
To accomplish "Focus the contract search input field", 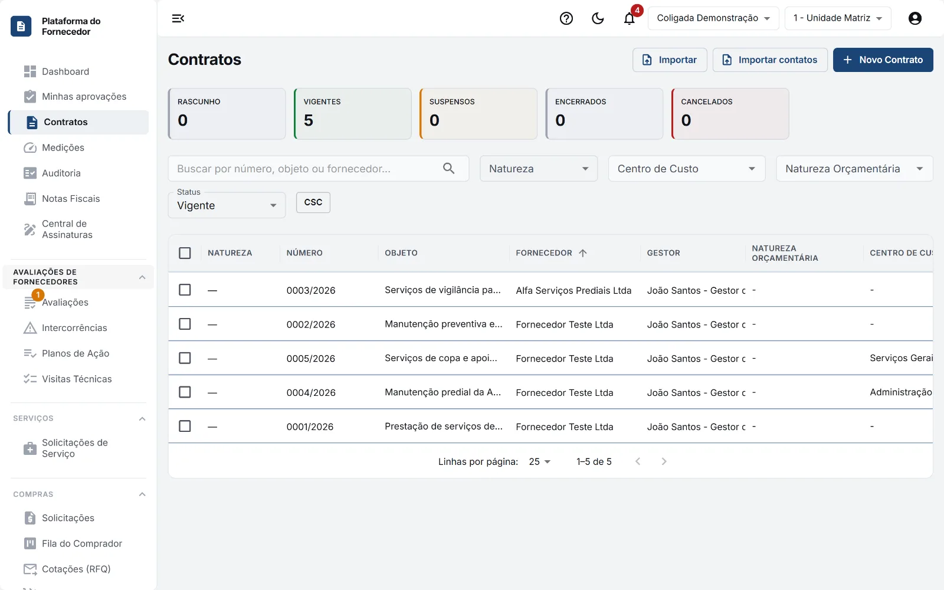I will point(319,169).
